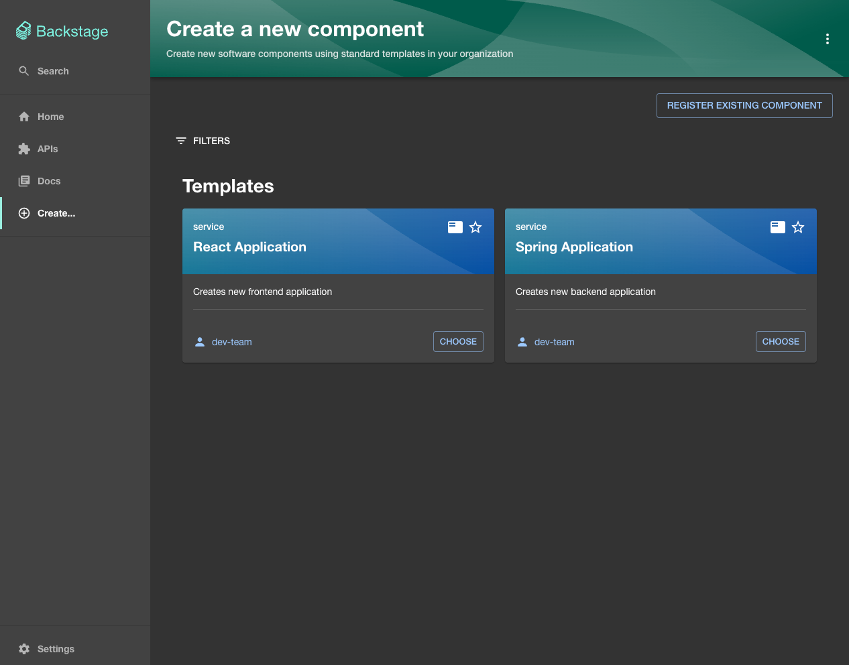This screenshot has width=849, height=665.
Task: Star the Spring Application template
Action: pyautogui.click(x=798, y=227)
